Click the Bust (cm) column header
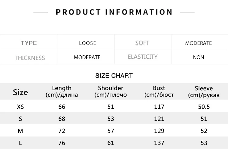The width and height of the screenshot is (228, 158). point(159,91)
